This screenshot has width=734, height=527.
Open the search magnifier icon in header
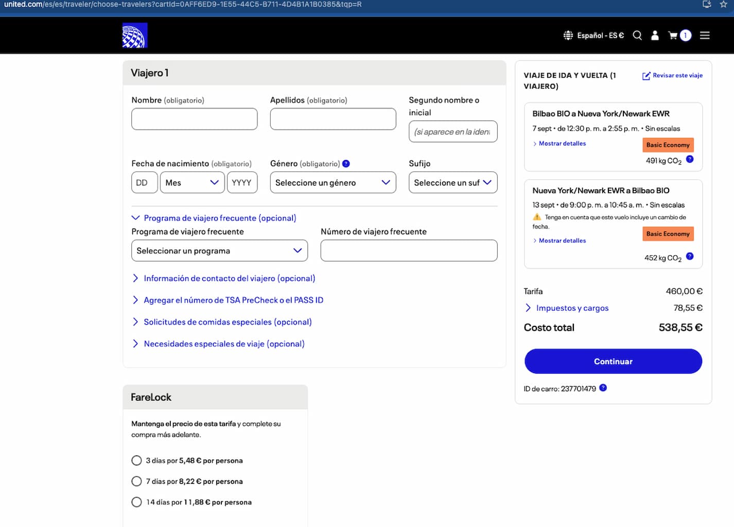click(637, 36)
